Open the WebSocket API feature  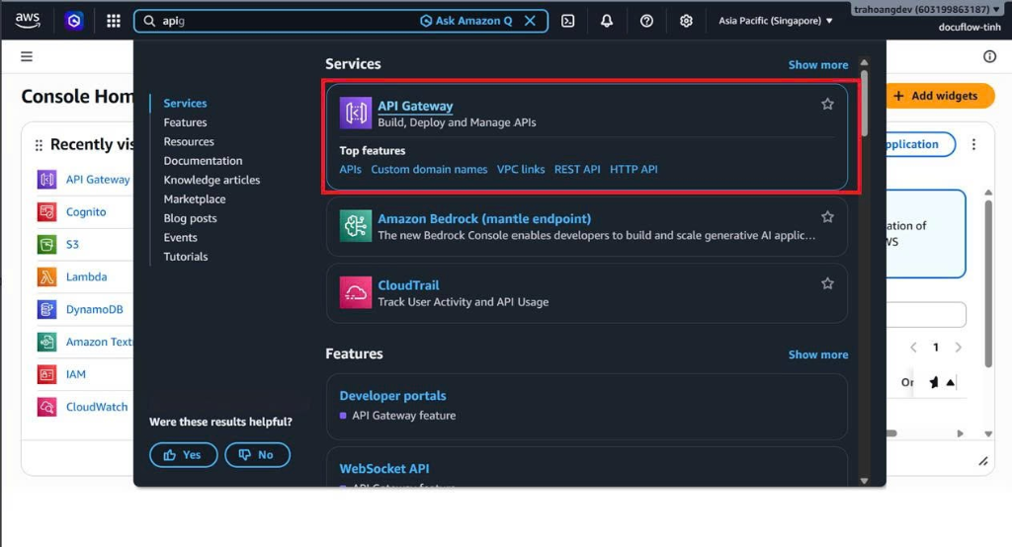pos(384,468)
